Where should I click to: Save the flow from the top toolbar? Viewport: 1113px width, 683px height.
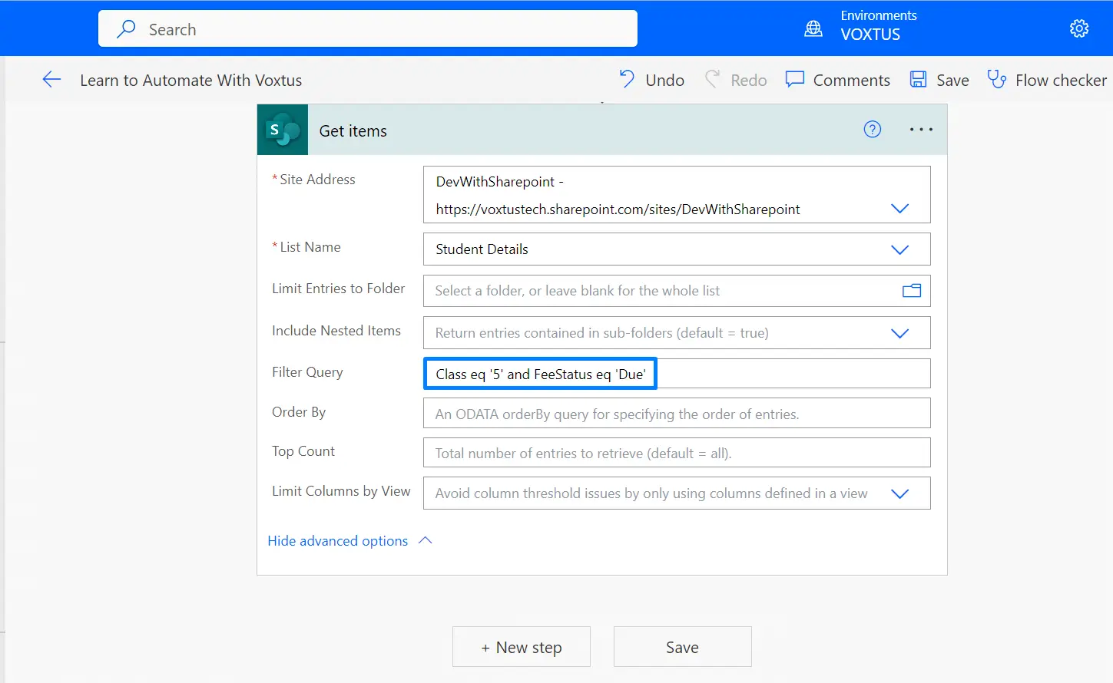[939, 80]
